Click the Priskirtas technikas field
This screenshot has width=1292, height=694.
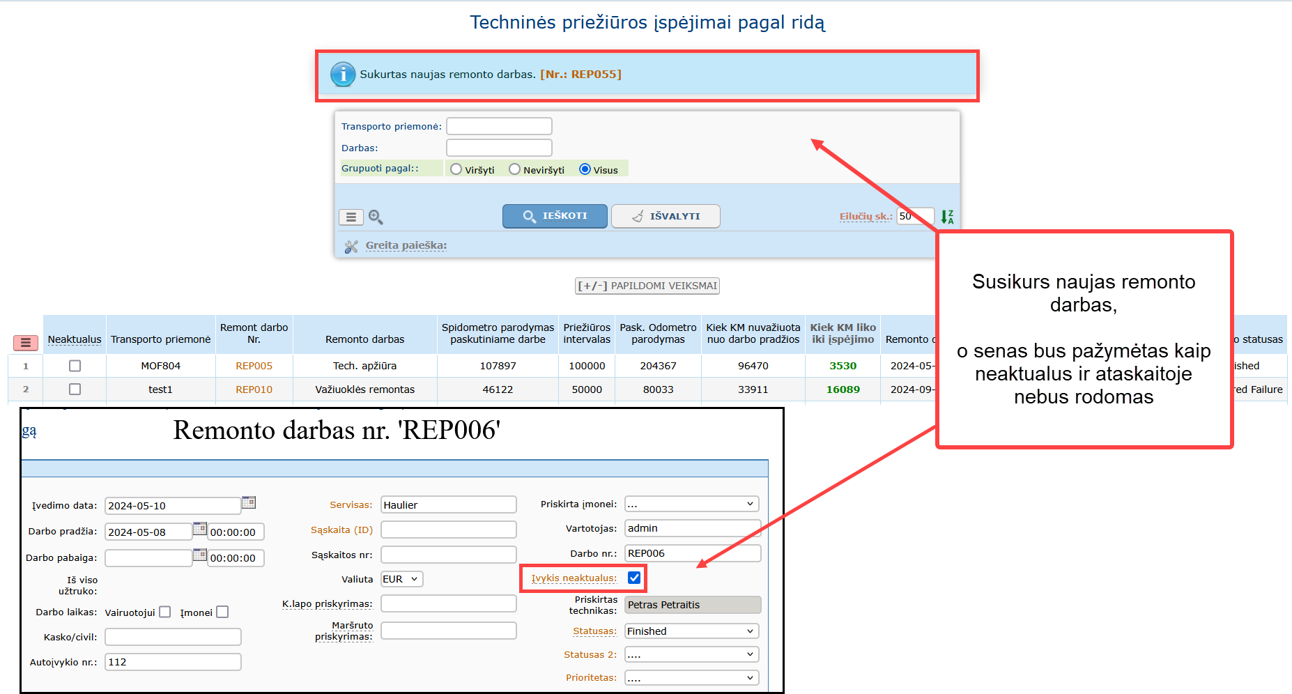(693, 605)
